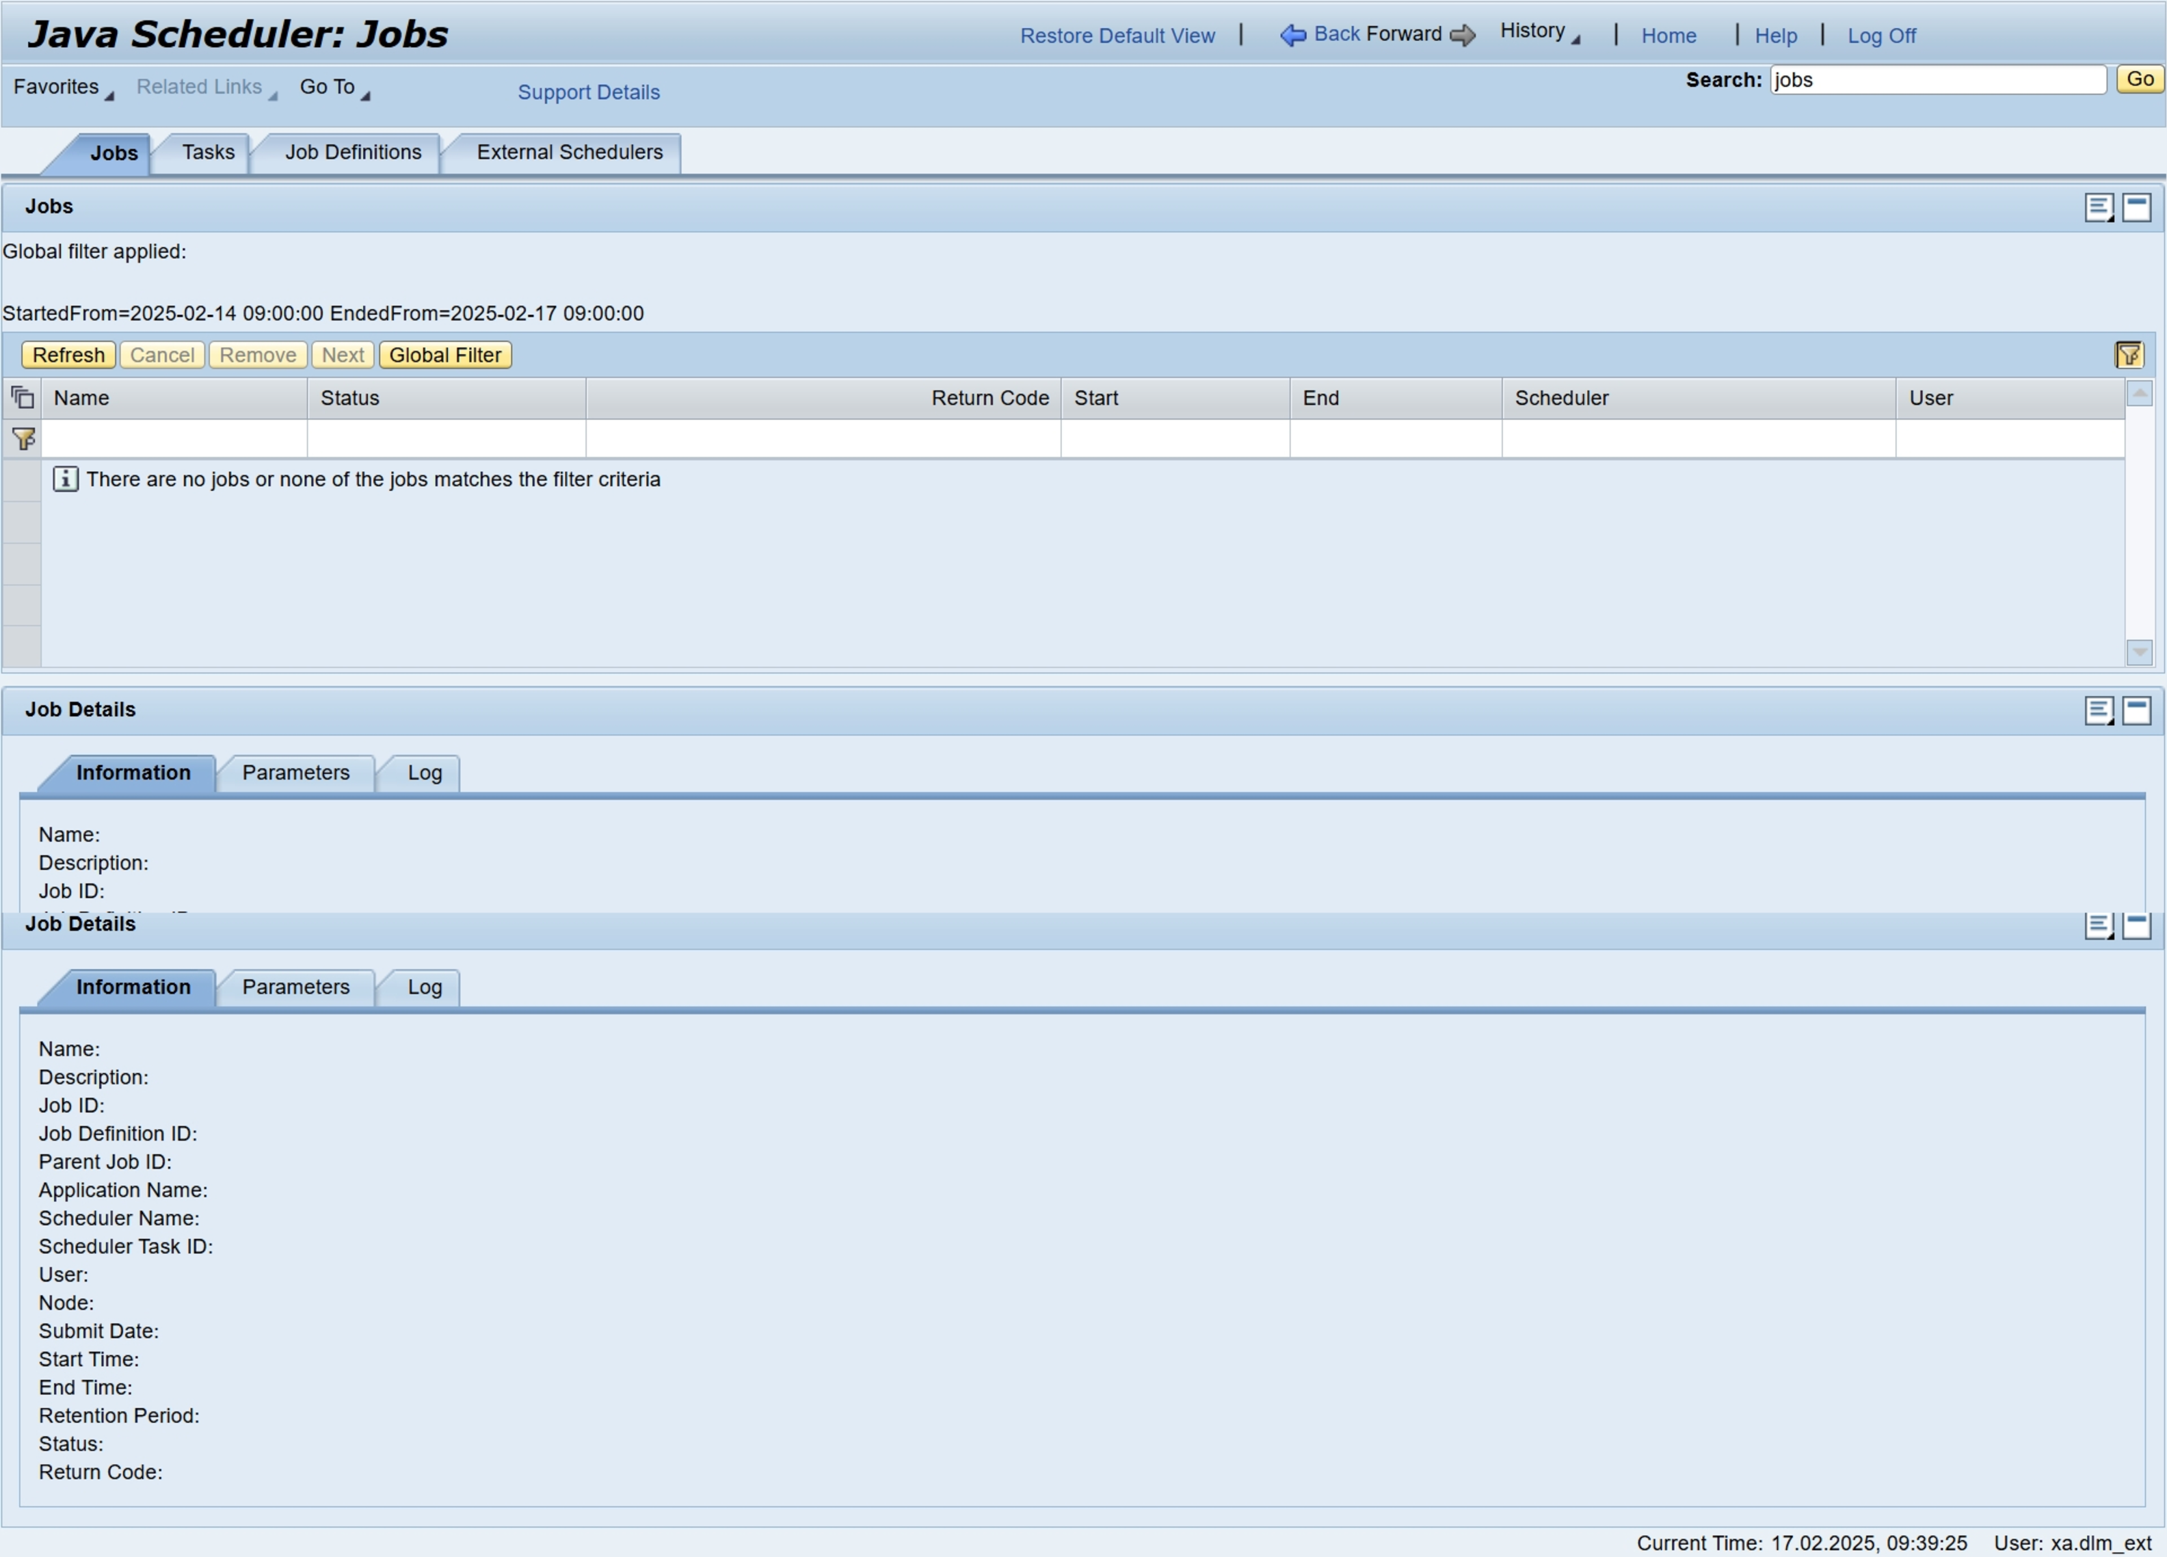Image resolution: width=2167 pixels, height=1557 pixels.
Task: Open the External Schedulers tab
Action: pos(570,153)
